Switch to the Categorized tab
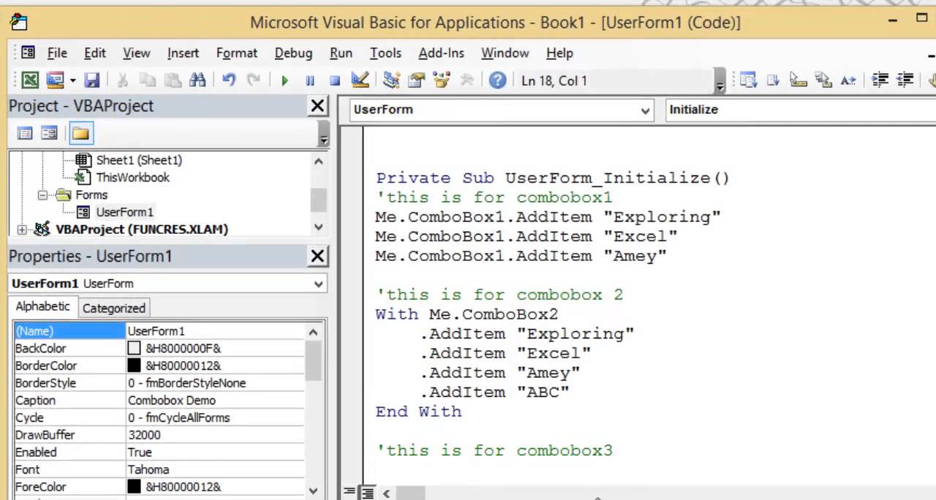Viewport: 936px width, 500px height. [113, 308]
